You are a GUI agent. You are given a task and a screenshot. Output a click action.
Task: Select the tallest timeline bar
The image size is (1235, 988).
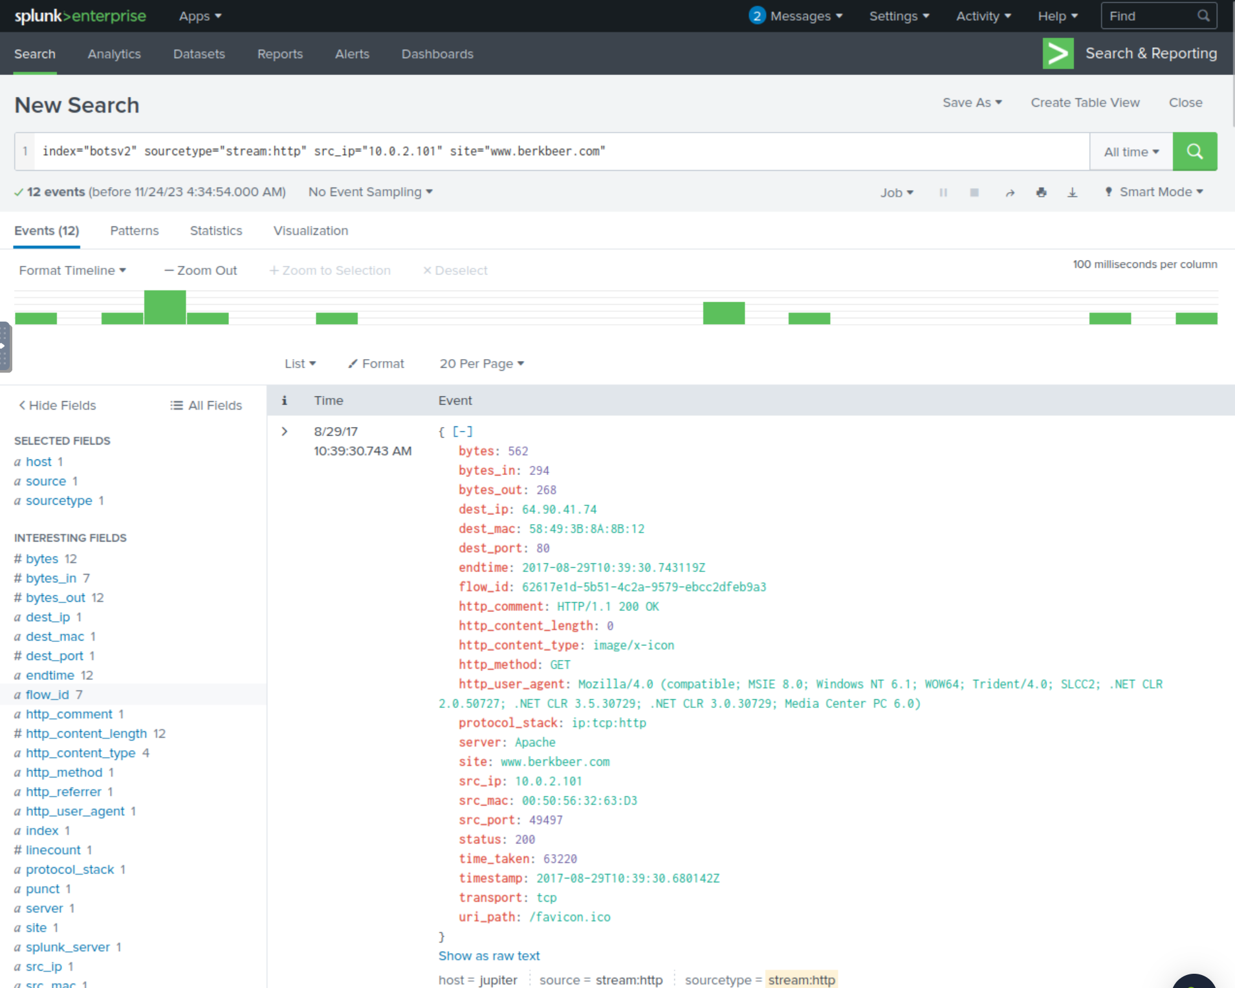coord(164,307)
